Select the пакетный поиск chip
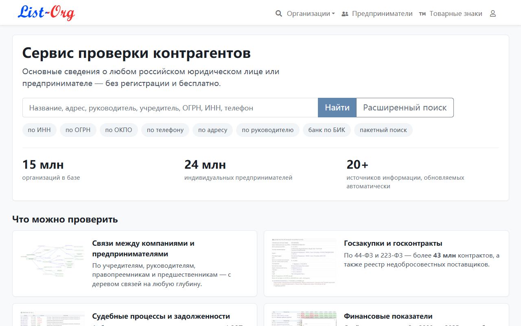Image resolution: width=521 pixels, height=326 pixels. (383, 130)
